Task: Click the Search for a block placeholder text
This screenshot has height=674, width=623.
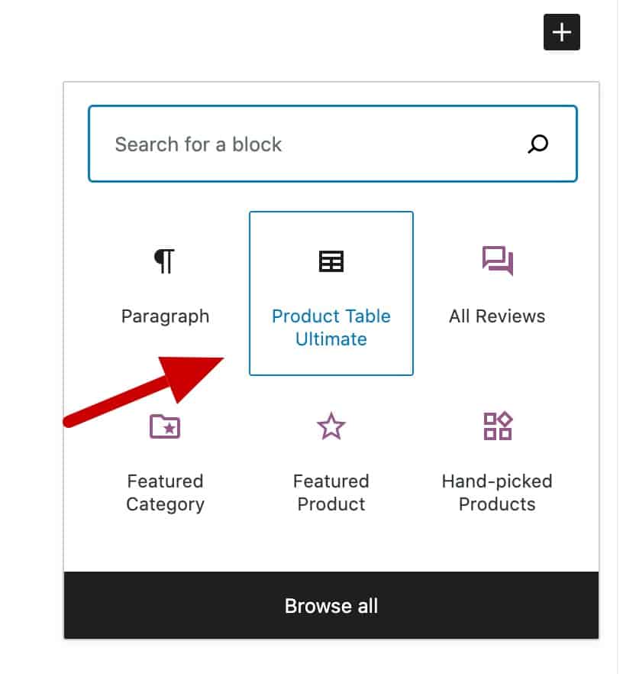Action: tap(198, 144)
